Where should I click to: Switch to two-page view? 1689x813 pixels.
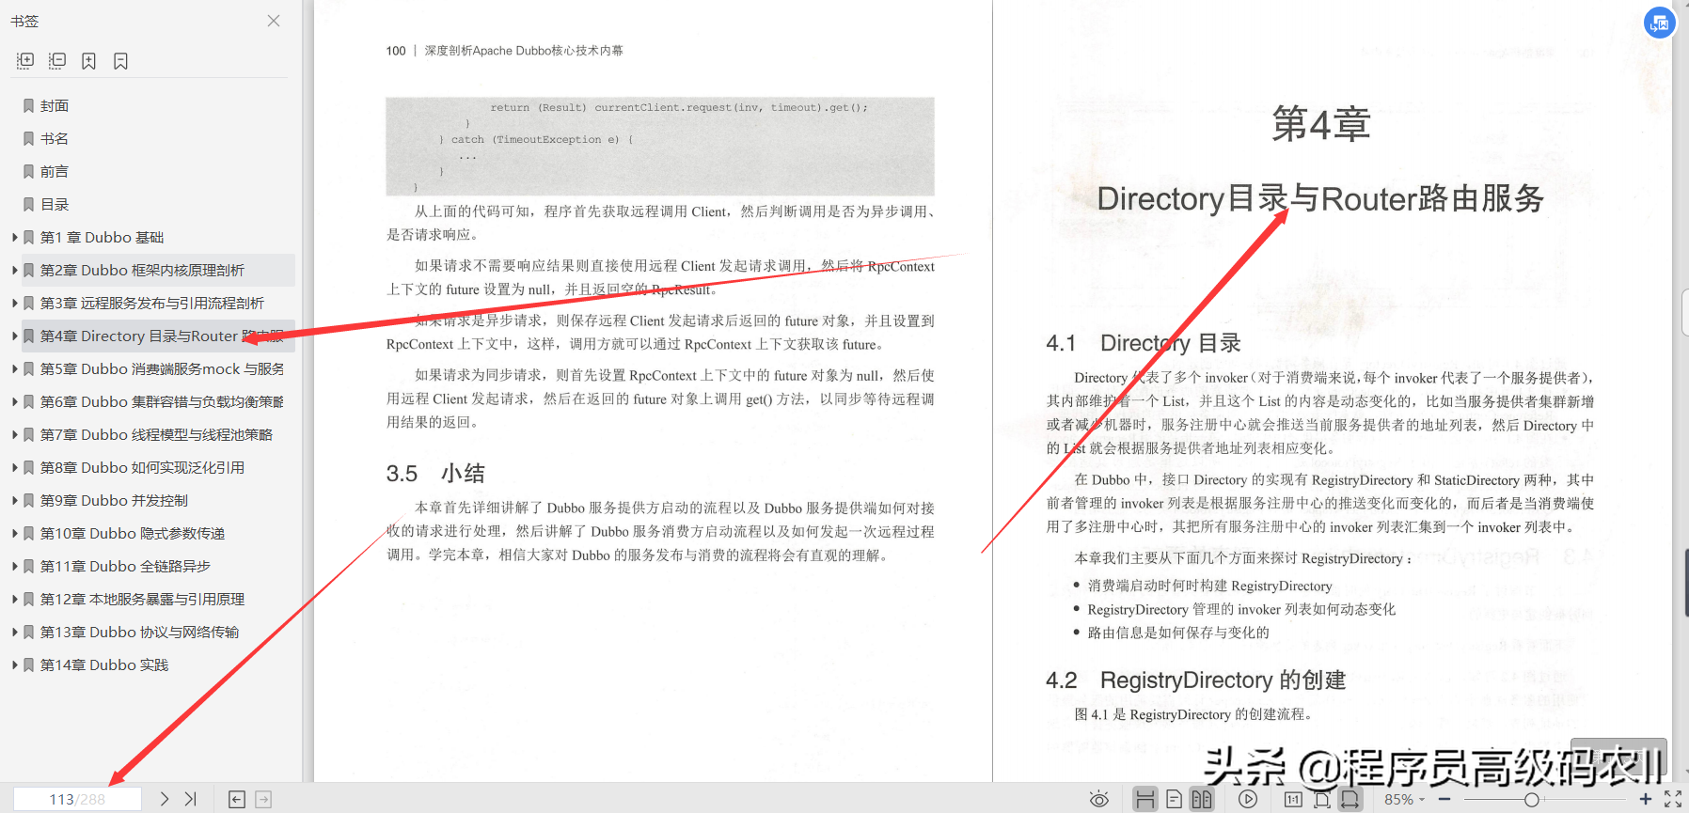click(1202, 799)
